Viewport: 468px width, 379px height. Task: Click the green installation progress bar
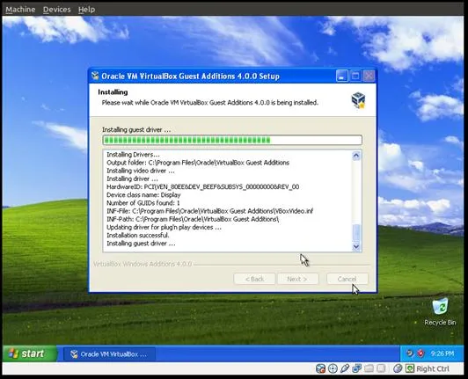pyautogui.click(x=232, y=140)
